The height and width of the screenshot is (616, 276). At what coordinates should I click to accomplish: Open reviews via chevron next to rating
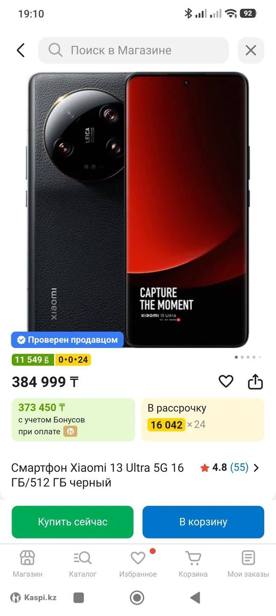point(257,468)
